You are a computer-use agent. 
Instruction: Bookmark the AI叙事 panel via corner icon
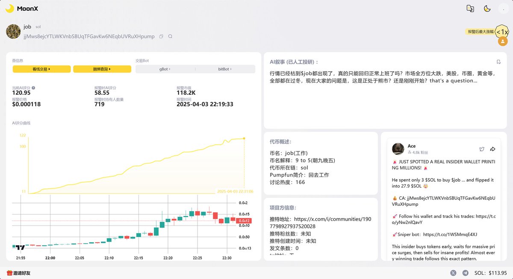click(498, 62)
